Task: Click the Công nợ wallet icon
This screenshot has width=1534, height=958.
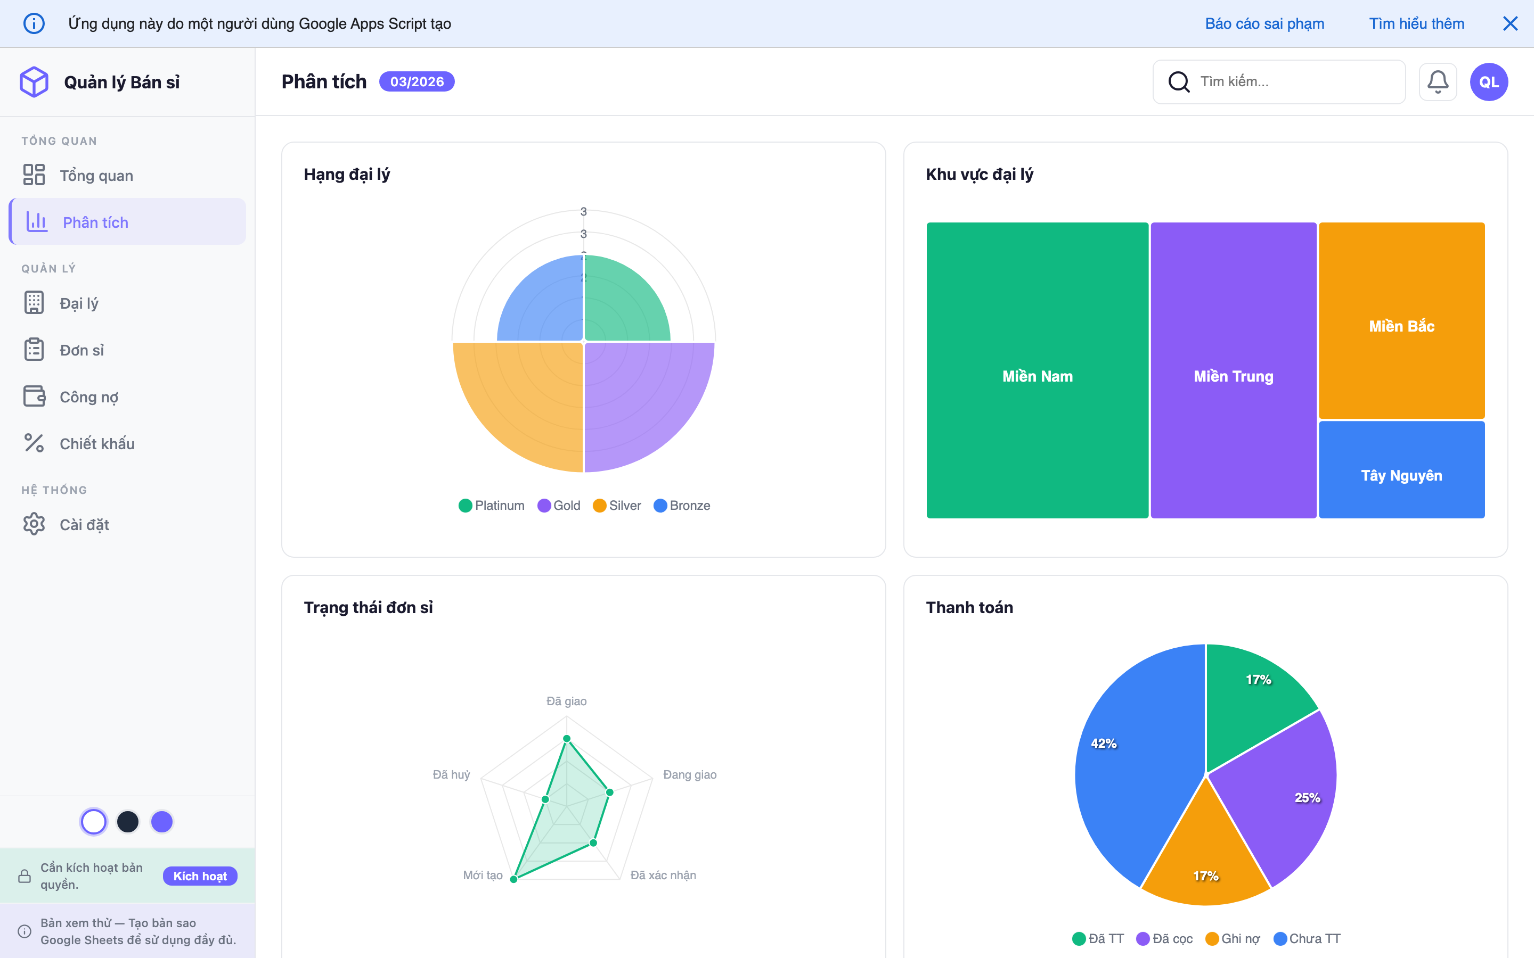Action: click(34, 397)
